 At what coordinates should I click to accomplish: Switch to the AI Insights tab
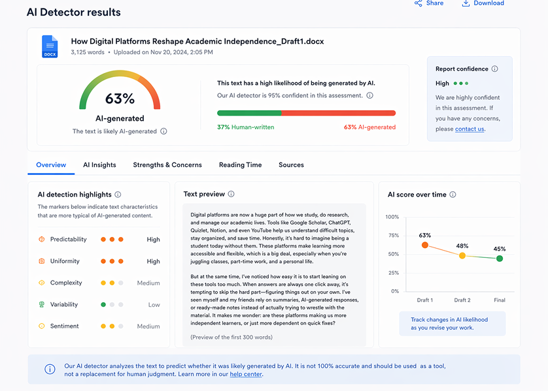(99, 165)
